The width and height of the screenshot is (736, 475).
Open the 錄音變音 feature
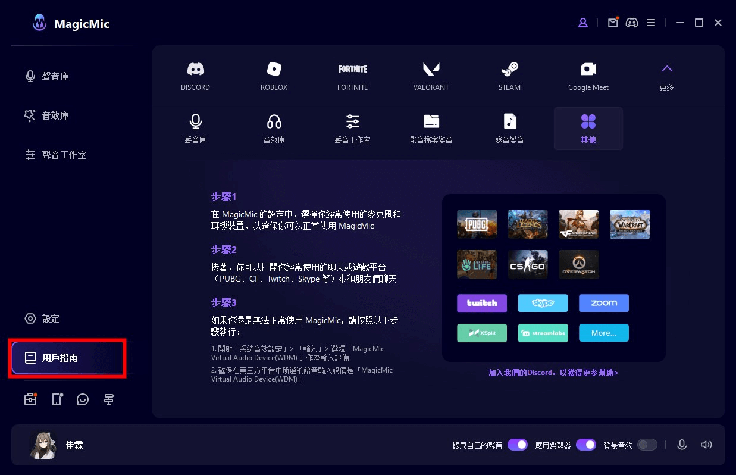(509, 129)
